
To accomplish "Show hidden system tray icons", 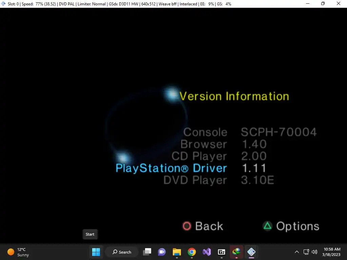I will click(297, 252).
